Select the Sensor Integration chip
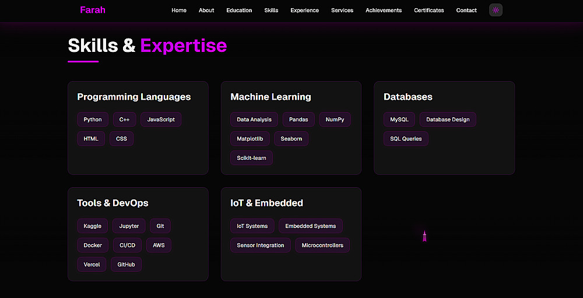 click(260, 245)
